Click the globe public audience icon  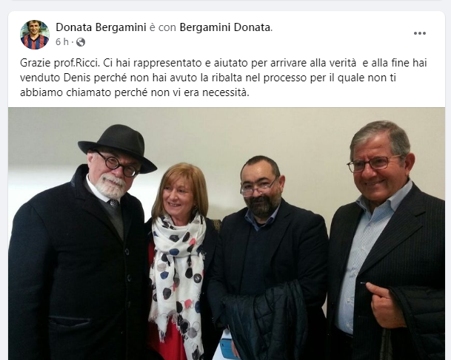tap(81, 42)
